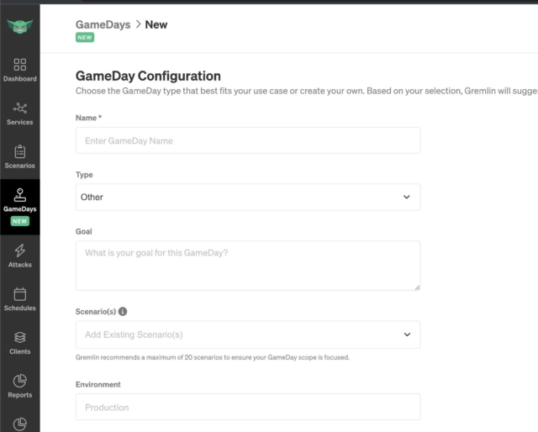
Task: Click the New breadcrumb item
Action: tap(156, 24)
